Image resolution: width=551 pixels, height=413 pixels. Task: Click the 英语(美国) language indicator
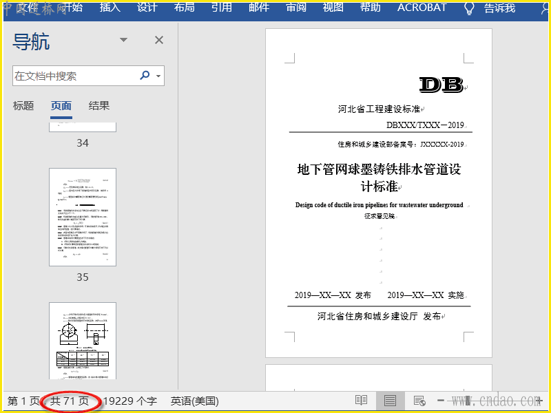(195, 401)
